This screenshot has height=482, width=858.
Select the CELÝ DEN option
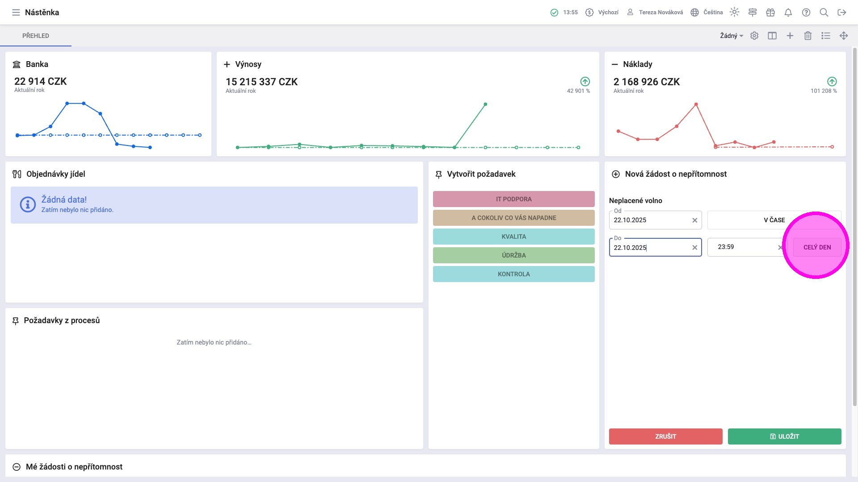817,247
